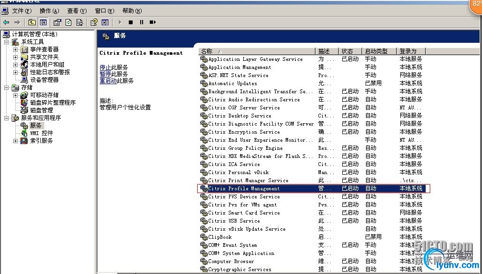Open the 操作(A) menu
The image size is (482, 274).
tap(49, 11)
